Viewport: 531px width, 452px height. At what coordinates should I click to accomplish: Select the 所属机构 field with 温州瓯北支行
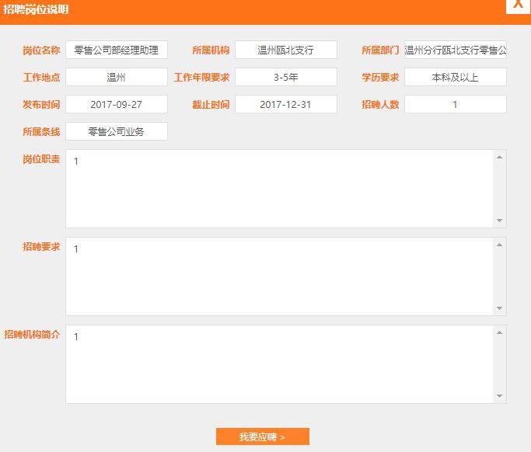coord(285,50)
